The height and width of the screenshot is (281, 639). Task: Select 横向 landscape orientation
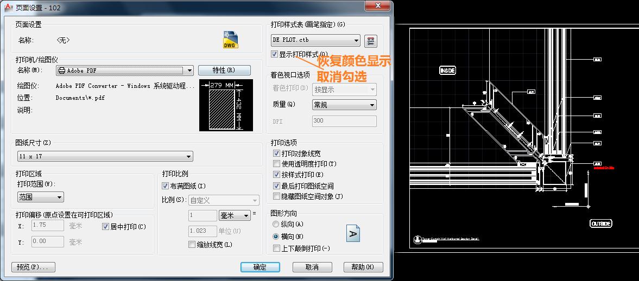pos(276,236)
